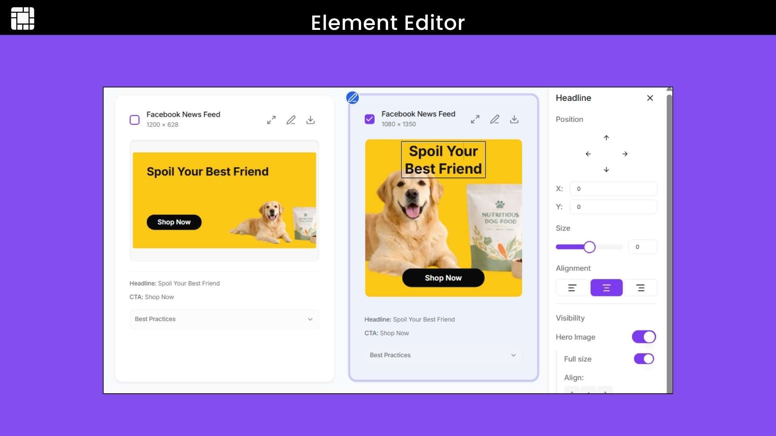The image size is (776, 436).
Task: Close the Headline editor panel
Action: [650, 98]
